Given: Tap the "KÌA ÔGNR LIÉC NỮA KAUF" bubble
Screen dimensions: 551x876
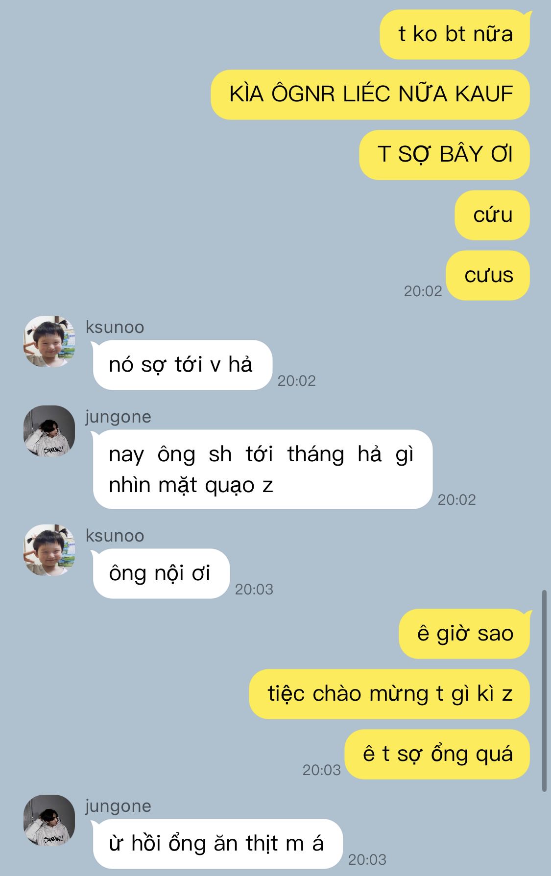Looking at the screenshot, I should pos(370,95).
